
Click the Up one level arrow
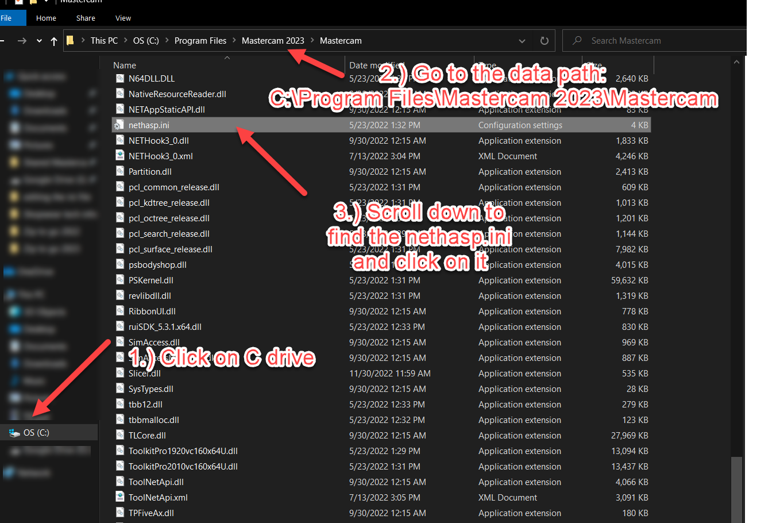(x=54, y=41)
